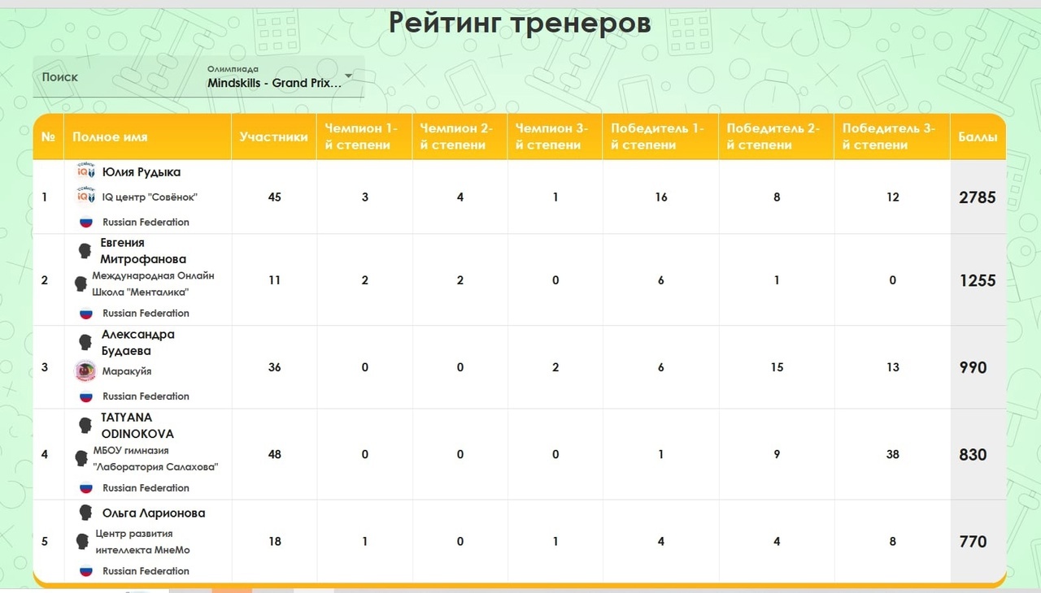
Task: Click the Russian flag in Евгения Митрофанова's row
Action: point(85,313)
